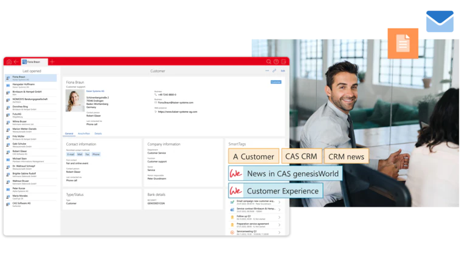Click the phone icon beside +49 number
The height and width of the screenshot is (262, 467).
(x=156, y=95)
